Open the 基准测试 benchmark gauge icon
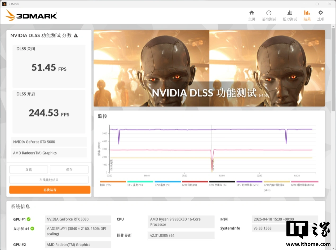Screen dimensions: 336x250 pos(269,13)
